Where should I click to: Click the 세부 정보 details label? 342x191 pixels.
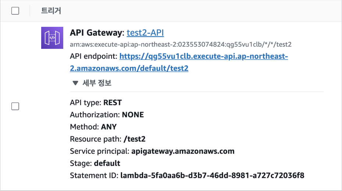coord(97,83)
